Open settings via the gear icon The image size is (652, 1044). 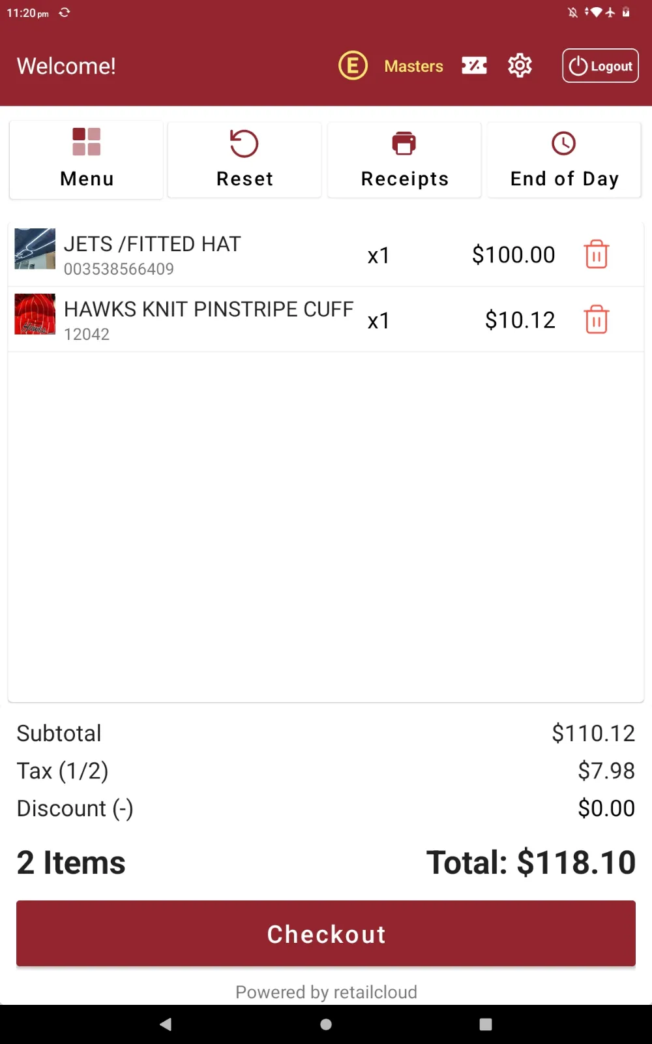520,65
